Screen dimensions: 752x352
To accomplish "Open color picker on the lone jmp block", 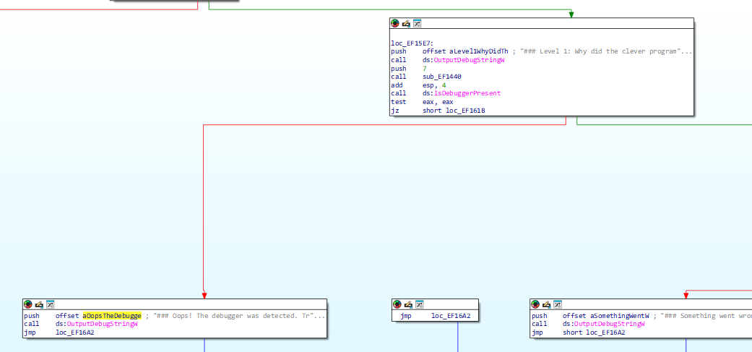I will coord(397,304).
